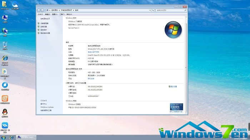Open the Network desktop icon
The width and height of the screenshot is (250, 140).
5,32
